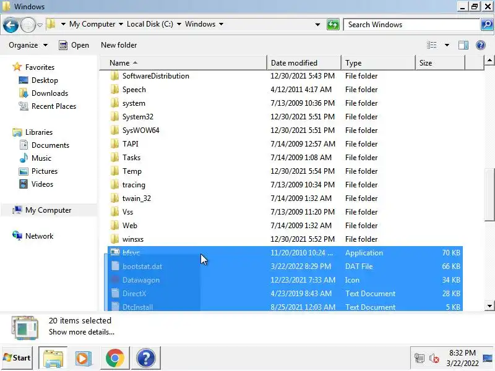Select the SysWOW64 folder icon
Image resolution: width=495 pixels, height=371 pixels.
coord(114,130)
